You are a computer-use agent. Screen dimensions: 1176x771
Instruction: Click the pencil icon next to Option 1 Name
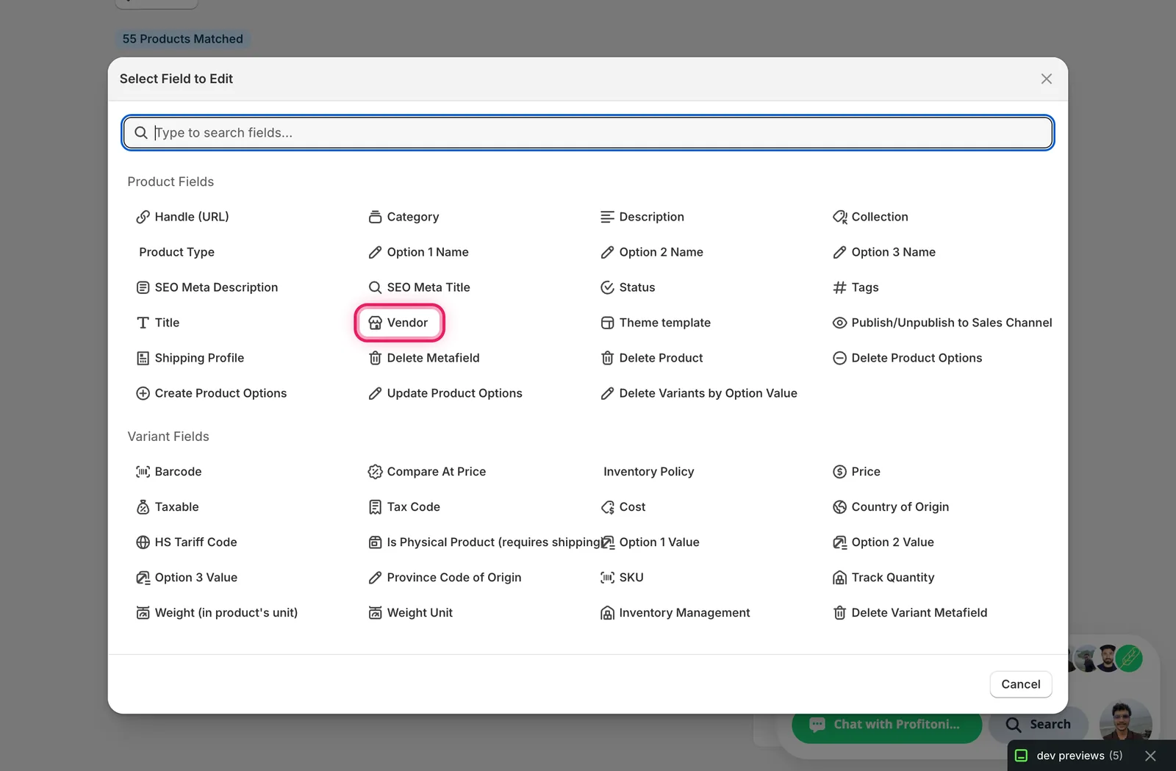tap(375, 252)
